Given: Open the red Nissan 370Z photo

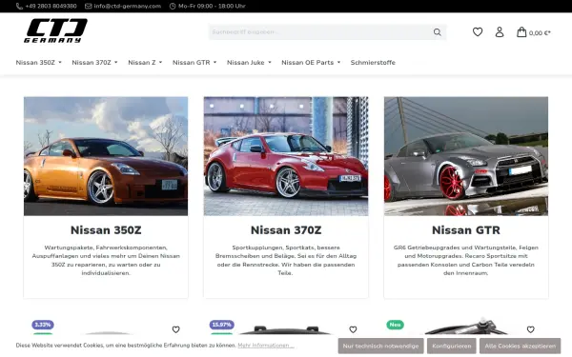Looking at the screenshot, I should coord(286,156).
